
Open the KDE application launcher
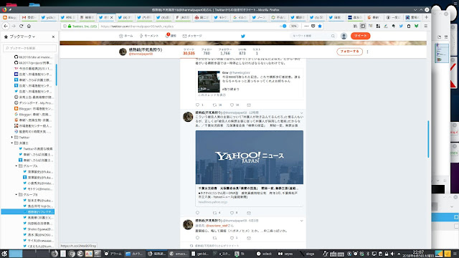4,254
